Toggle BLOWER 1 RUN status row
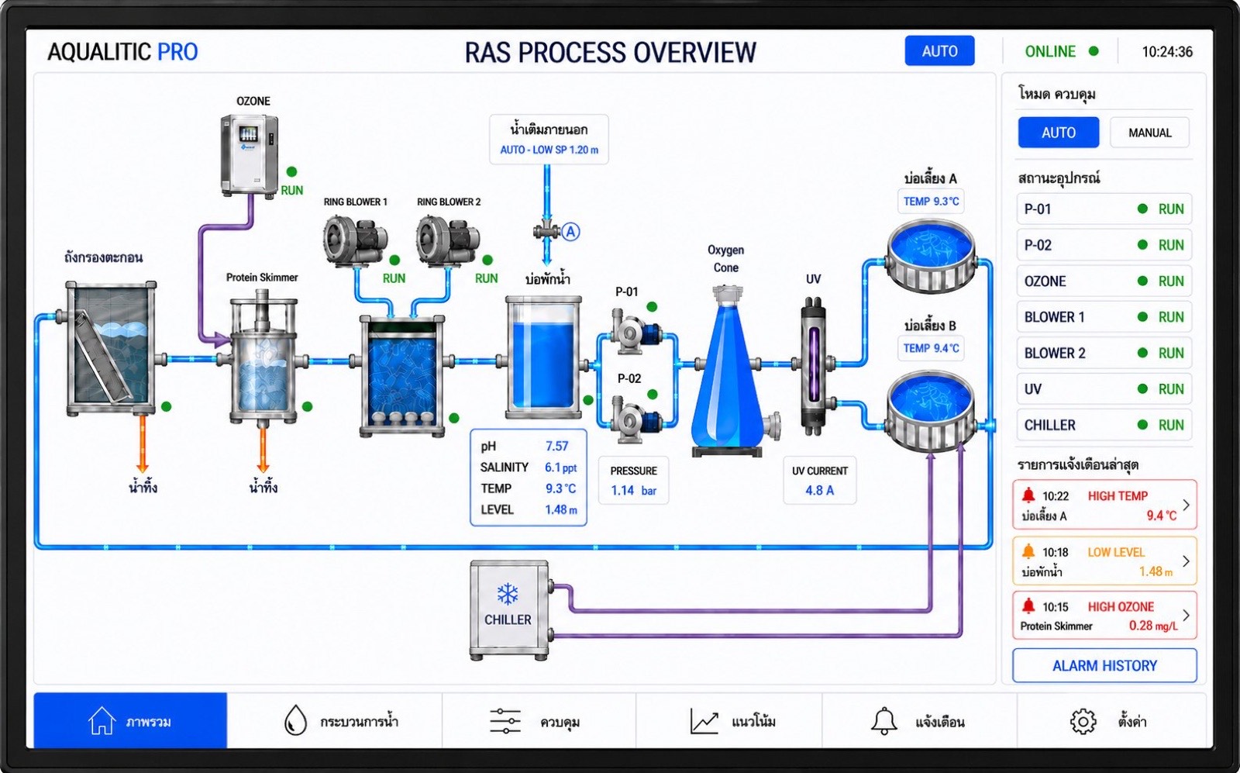 [1104, 317]
